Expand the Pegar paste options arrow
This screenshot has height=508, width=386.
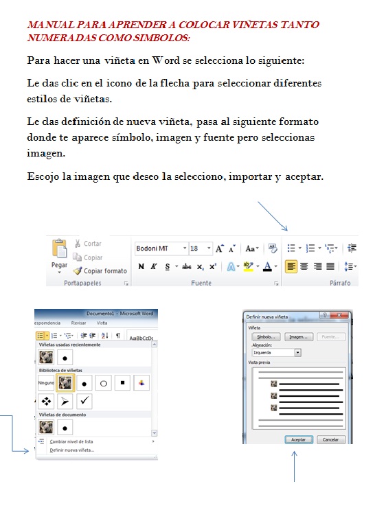pos(59,273)
